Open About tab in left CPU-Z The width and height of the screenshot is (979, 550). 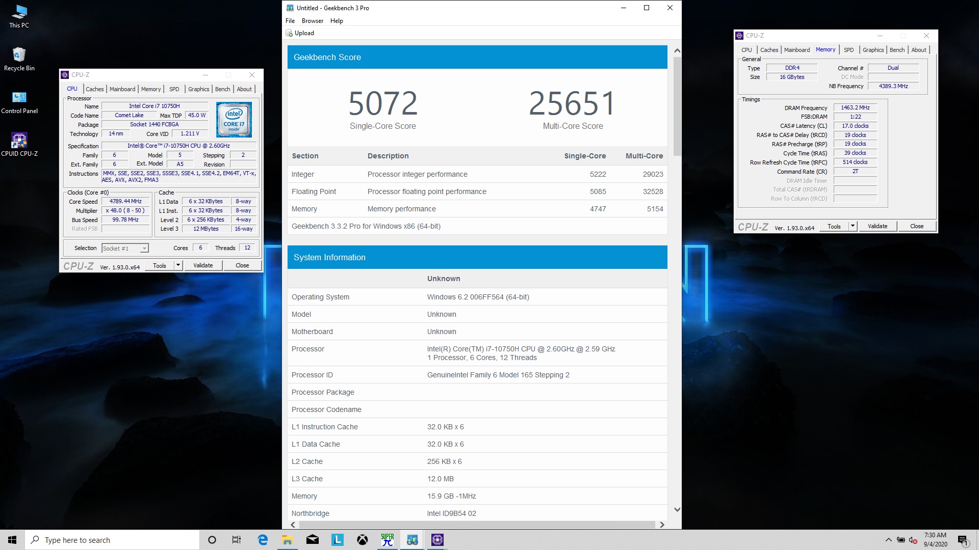pos(244,89)
